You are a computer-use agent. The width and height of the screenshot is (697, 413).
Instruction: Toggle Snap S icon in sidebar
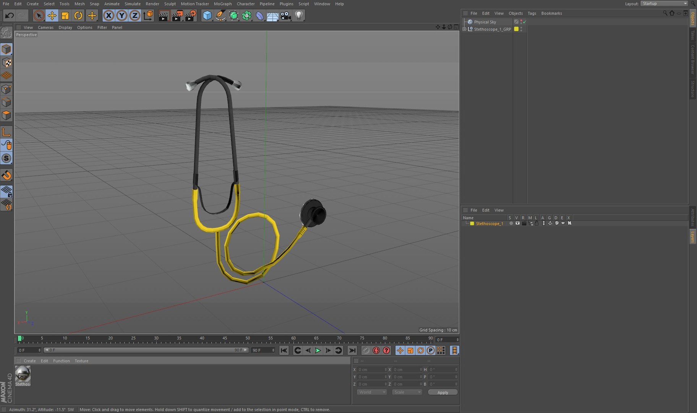[x=6, y=158]
